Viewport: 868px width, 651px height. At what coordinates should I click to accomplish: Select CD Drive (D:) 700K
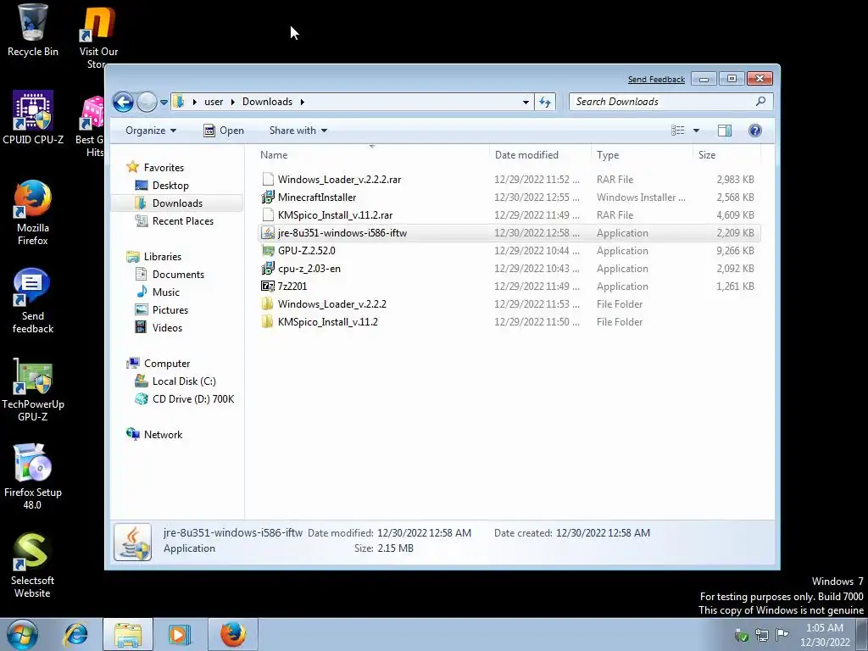(x=193, y=399)
